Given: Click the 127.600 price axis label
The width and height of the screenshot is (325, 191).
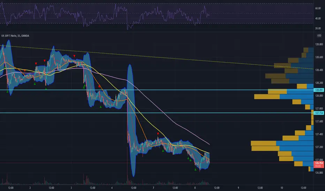Looking at the screenshot, I should 319,121.
